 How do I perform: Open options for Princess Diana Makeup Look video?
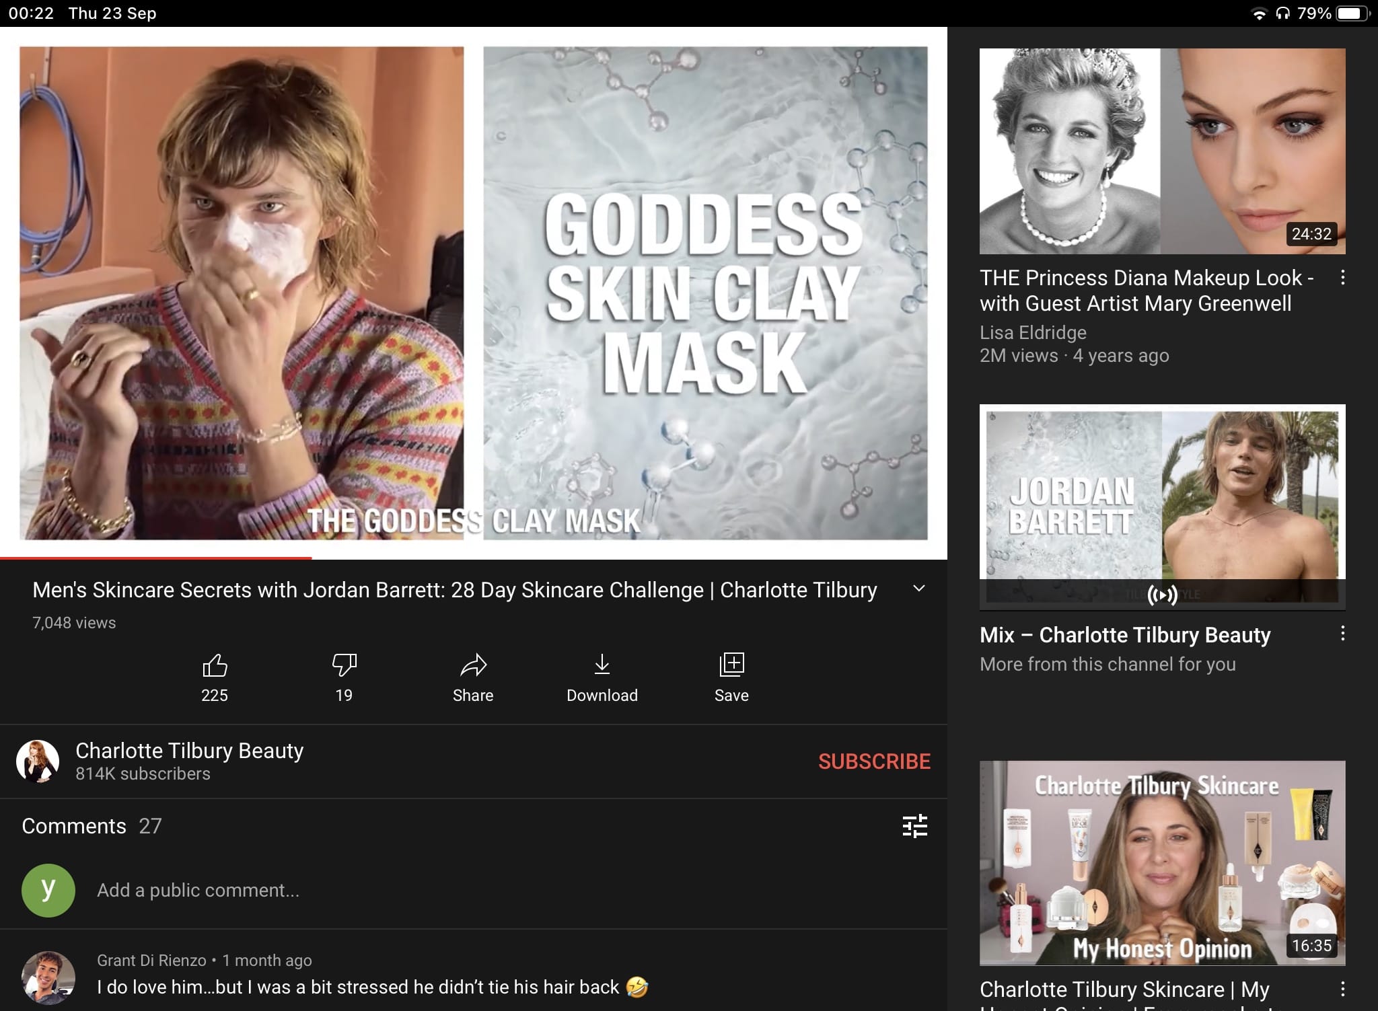[1342, 278]
